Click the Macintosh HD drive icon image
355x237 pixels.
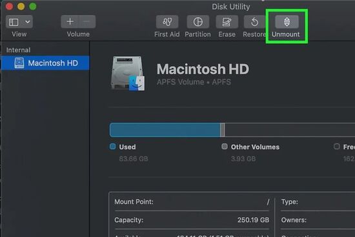pyautogui.click(x=128, y=74)
